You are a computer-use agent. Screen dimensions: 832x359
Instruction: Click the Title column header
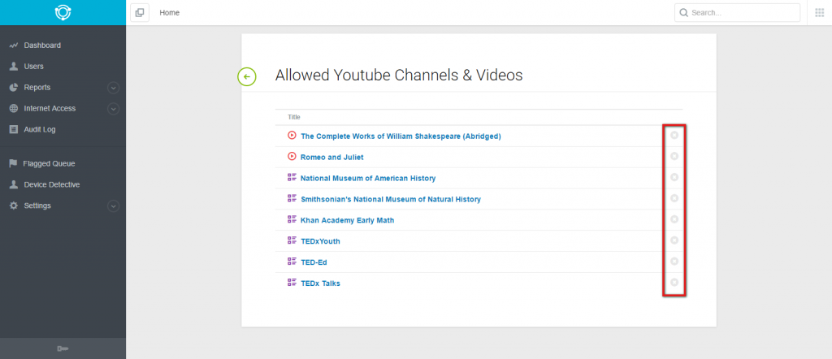[294, 117]
